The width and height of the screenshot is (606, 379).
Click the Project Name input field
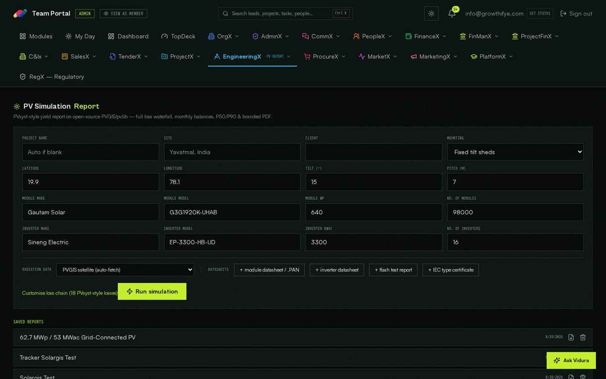90,152
